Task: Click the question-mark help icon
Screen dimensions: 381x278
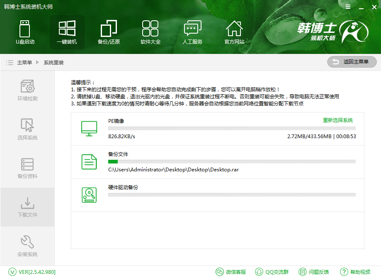Action: point(344,272)
